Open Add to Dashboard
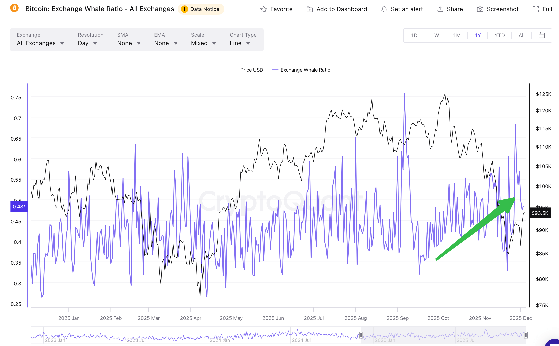559x346 pixels. (337, 9)
